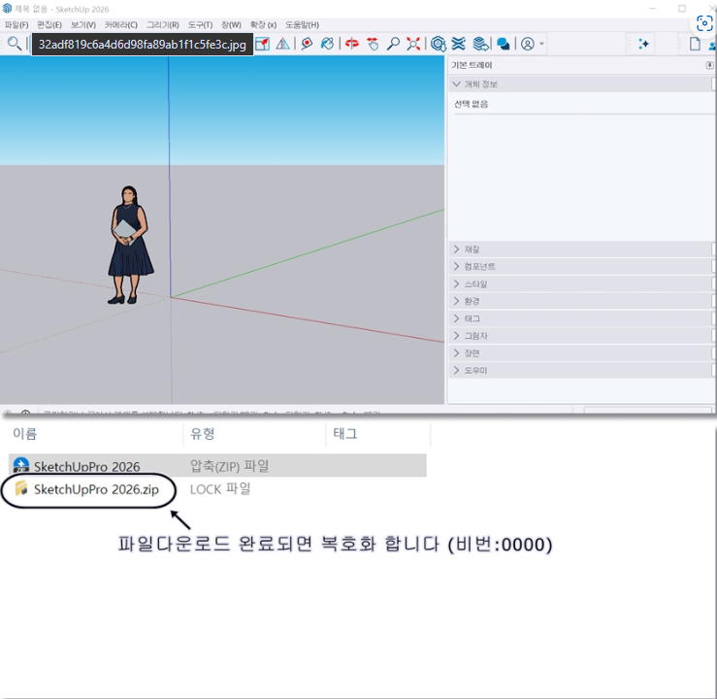This screenshot has width=717, height=699.
Task: Select the Orbit tool
Action: coord(351,44)
